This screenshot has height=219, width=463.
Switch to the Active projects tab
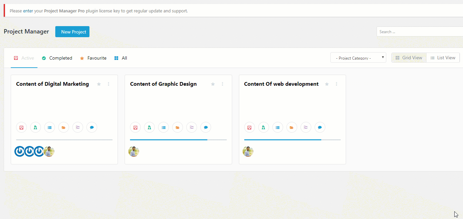click(x=24, y=58)
